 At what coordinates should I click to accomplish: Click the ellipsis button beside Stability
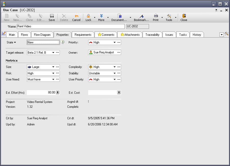pos(119,73)
